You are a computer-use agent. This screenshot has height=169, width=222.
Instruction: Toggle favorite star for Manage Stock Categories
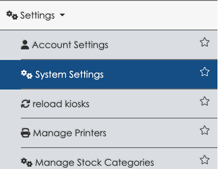205,160
